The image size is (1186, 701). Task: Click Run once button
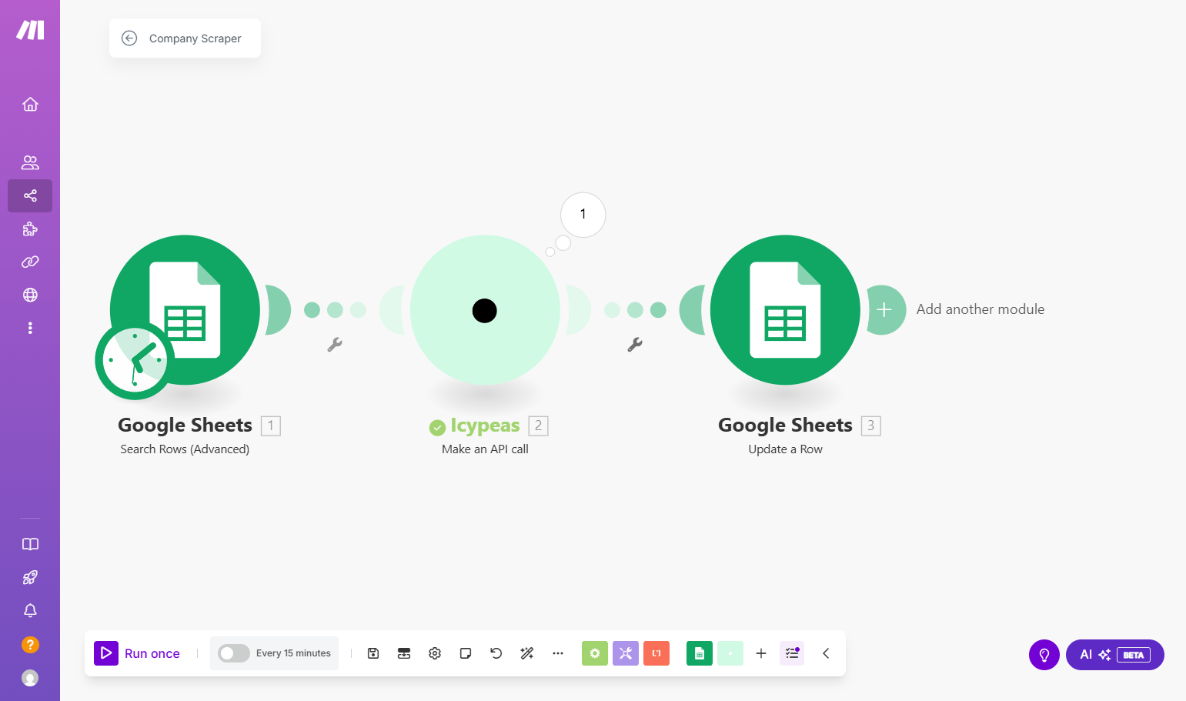point(138,653)
